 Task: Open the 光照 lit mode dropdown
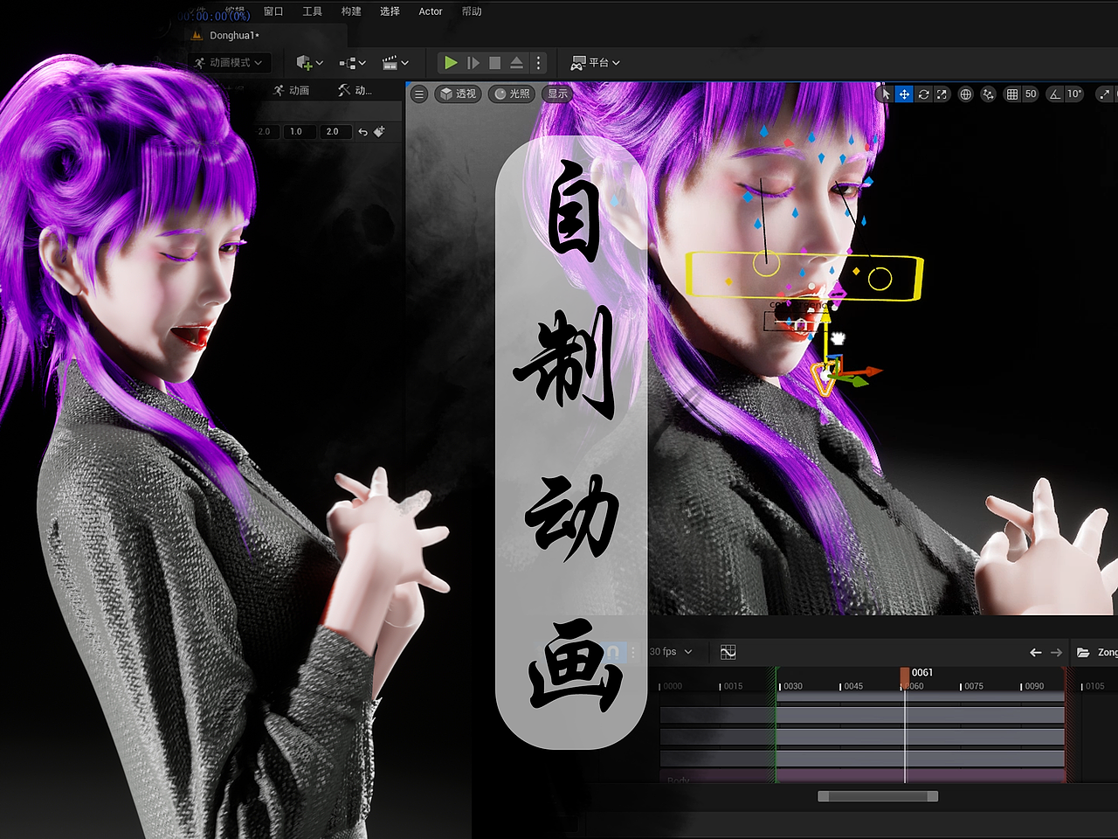pyautogui.click(x=512, y=94)
